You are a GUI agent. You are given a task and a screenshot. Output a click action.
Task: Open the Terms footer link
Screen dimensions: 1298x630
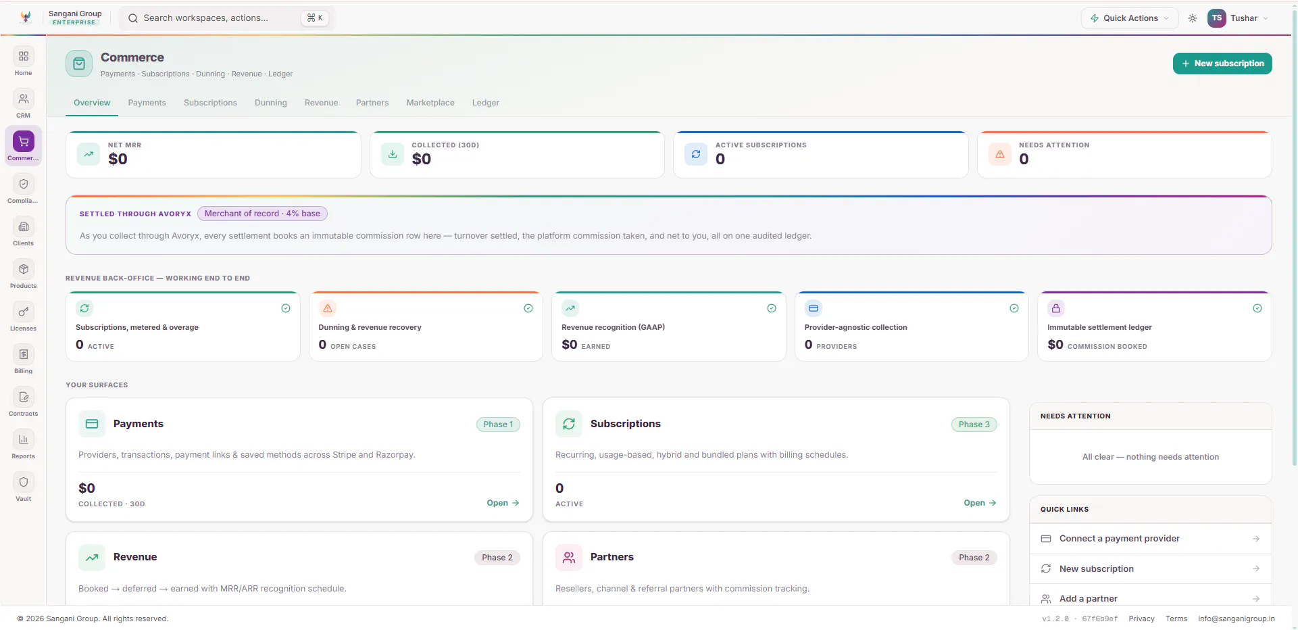tap(1176, 619)
